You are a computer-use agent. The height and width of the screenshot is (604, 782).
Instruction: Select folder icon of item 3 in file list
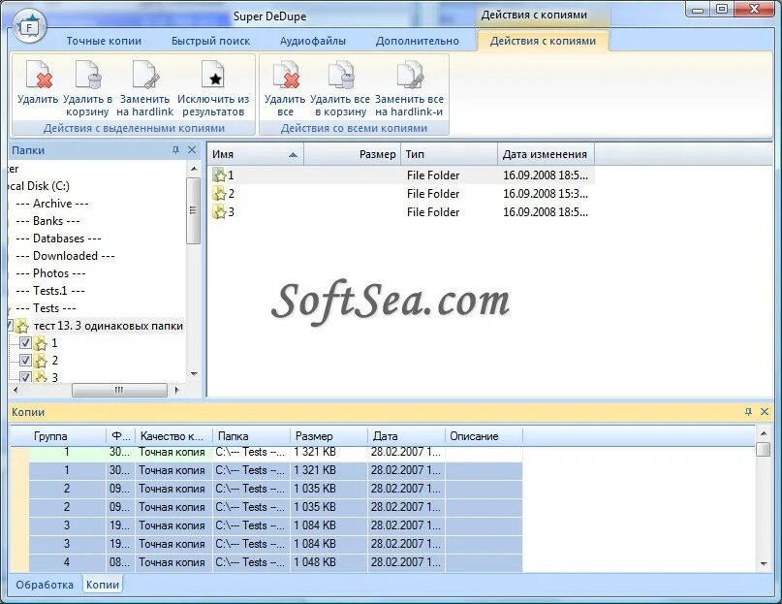click(x=219, y=211)
